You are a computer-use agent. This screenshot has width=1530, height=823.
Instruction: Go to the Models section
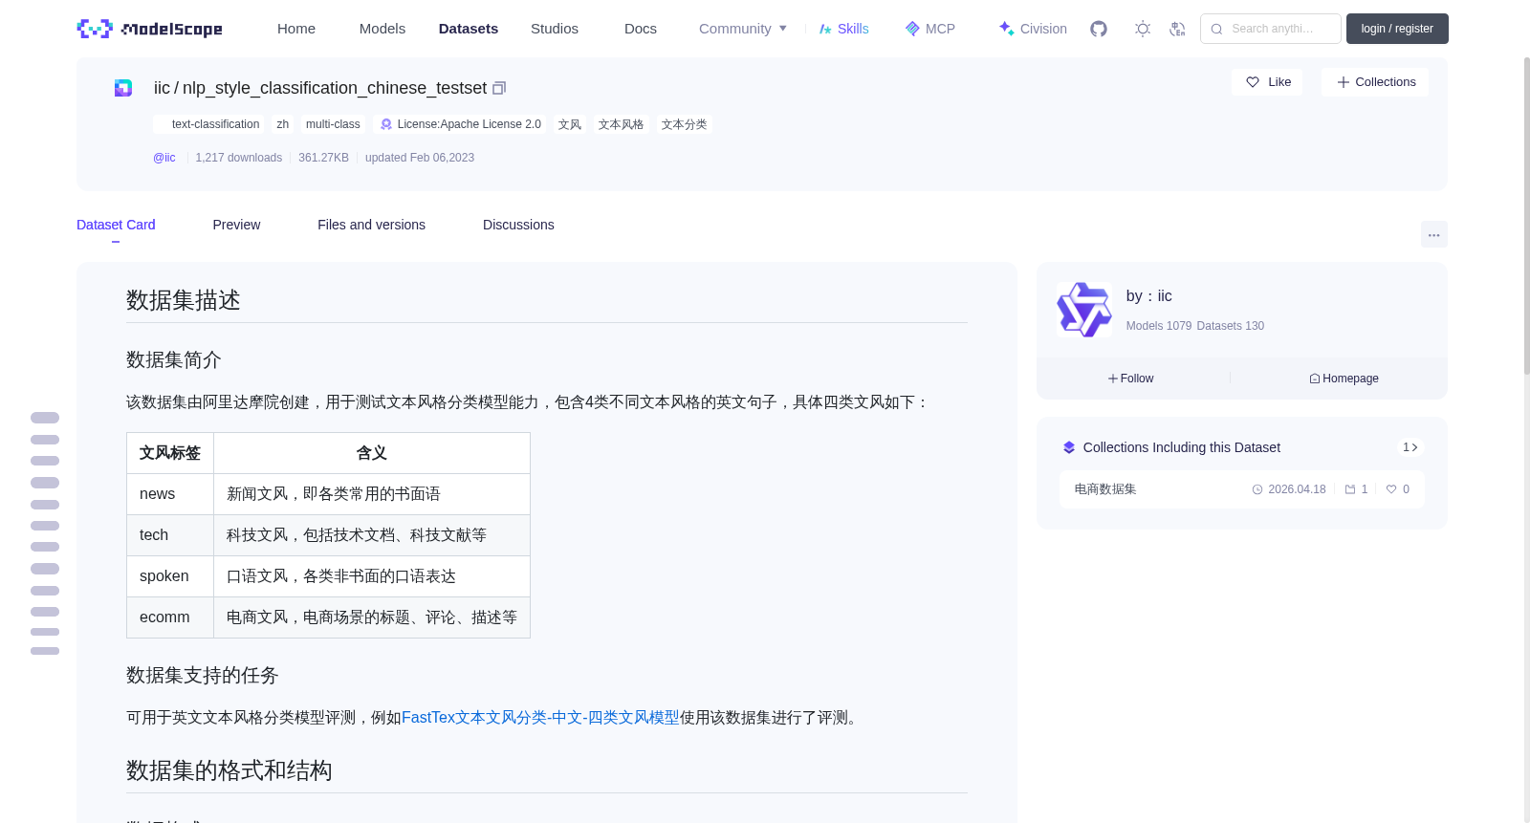pyautogui.click(x=382, y=29)
